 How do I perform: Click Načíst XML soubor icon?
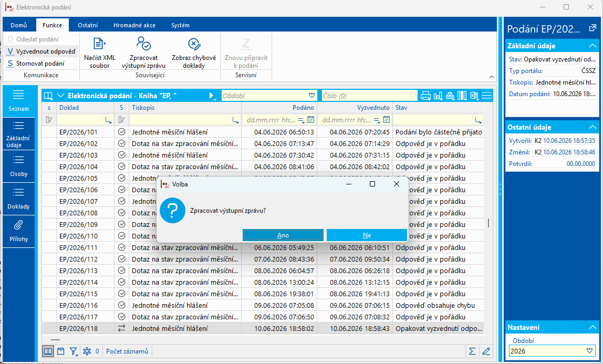pyautogui.click(x=100, y=44)
